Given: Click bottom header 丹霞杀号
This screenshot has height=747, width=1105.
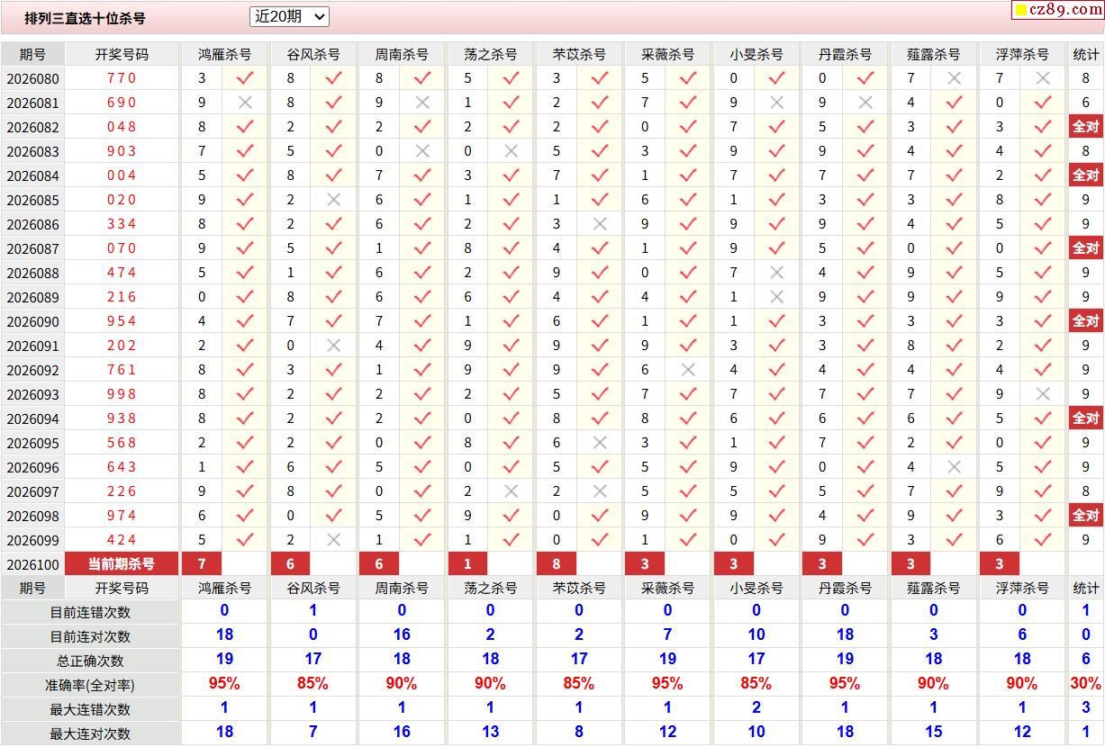Looking at the screenshot, I should pyautogui.click(x=845, y=588).
